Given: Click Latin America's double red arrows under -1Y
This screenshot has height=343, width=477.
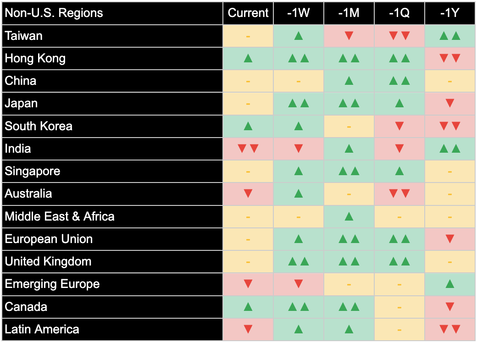Looking at the screenshot, I should click(x=449, y=329).
